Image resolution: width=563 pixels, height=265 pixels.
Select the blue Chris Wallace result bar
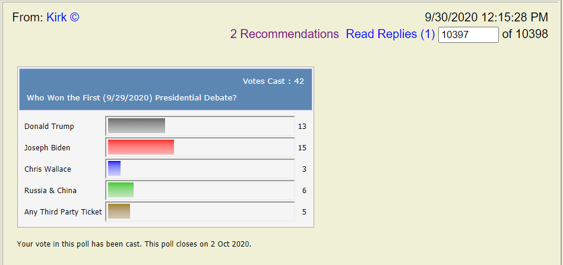click(x=114, y=169)
